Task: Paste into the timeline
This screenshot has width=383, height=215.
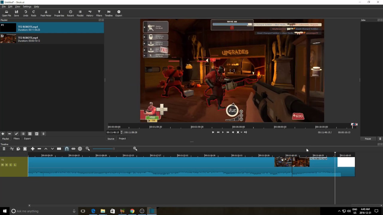Action: (x=25, y=149)
